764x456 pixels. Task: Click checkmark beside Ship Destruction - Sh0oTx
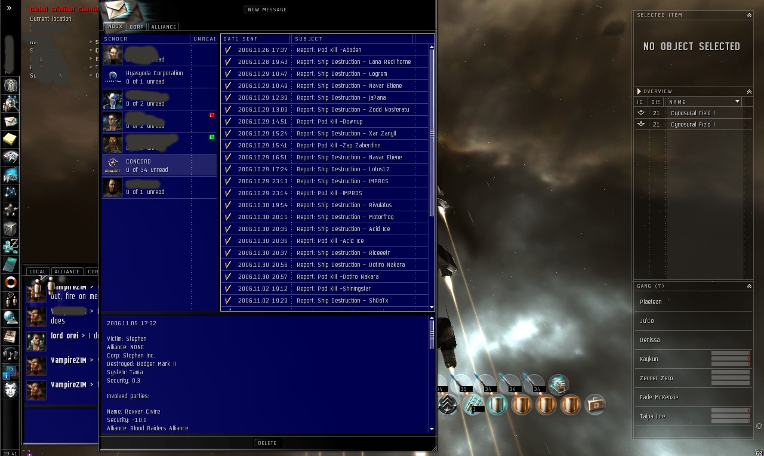point(228,300)
